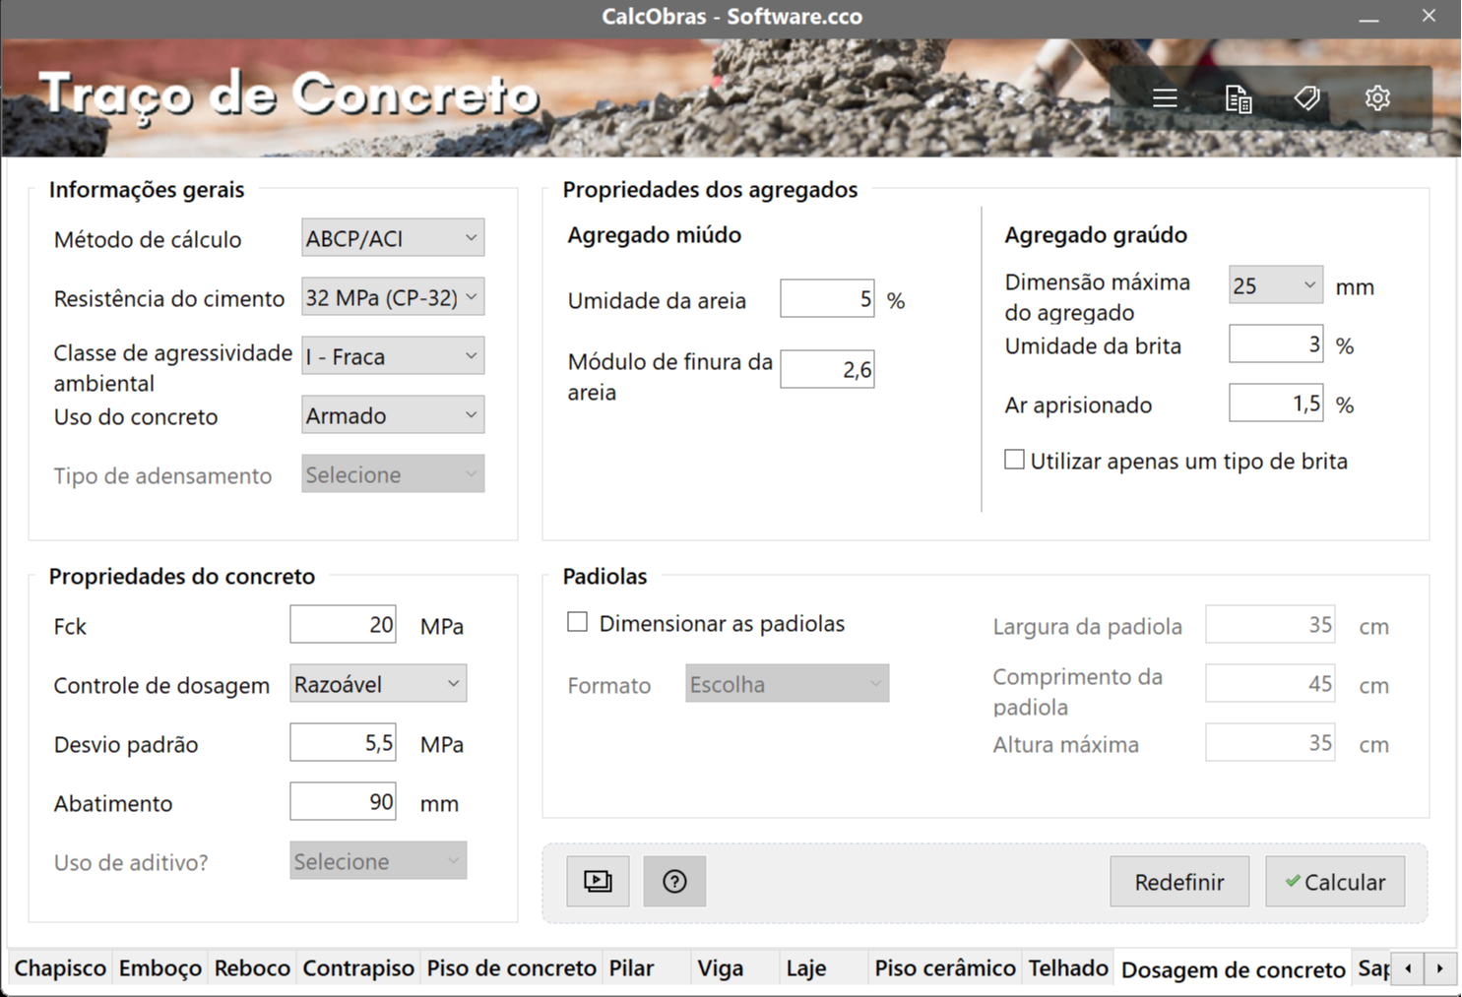Click the Umidade da areia field
This screenshot has height=997, width=1462.
click(x=826, y=299)
